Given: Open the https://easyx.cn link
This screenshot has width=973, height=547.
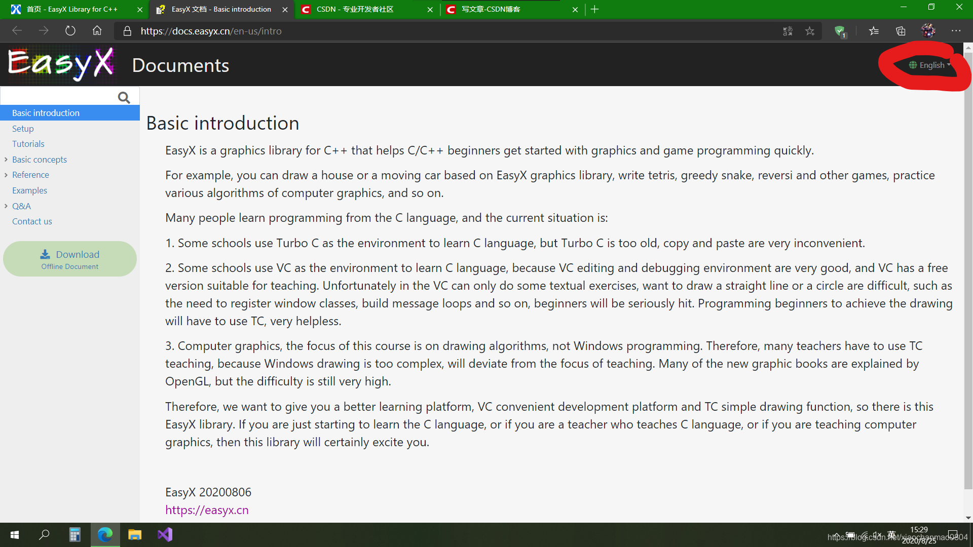Looking at the screenshot, I should [x=207, y=510].
